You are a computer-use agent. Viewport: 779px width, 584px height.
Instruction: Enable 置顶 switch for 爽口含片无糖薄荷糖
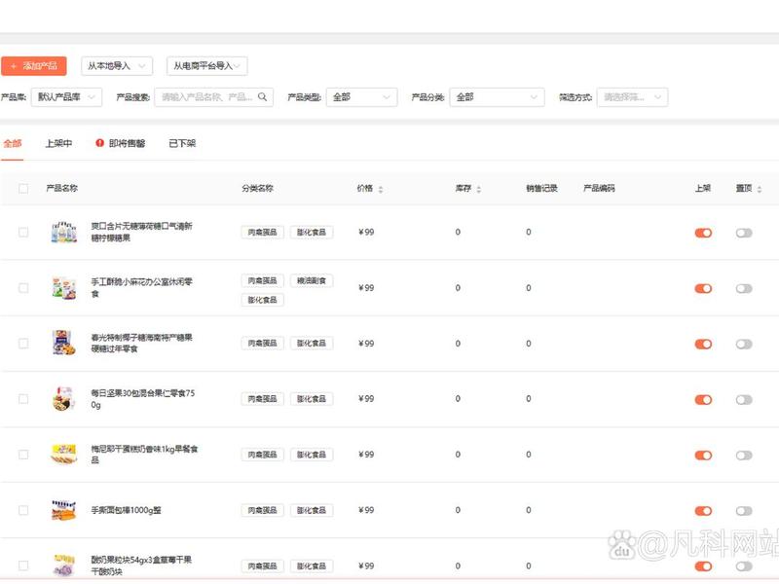pos(744,233)
